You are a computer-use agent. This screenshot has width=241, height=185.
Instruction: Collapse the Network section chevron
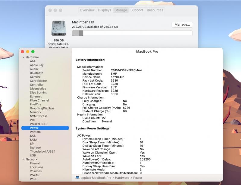coord(23,159)
